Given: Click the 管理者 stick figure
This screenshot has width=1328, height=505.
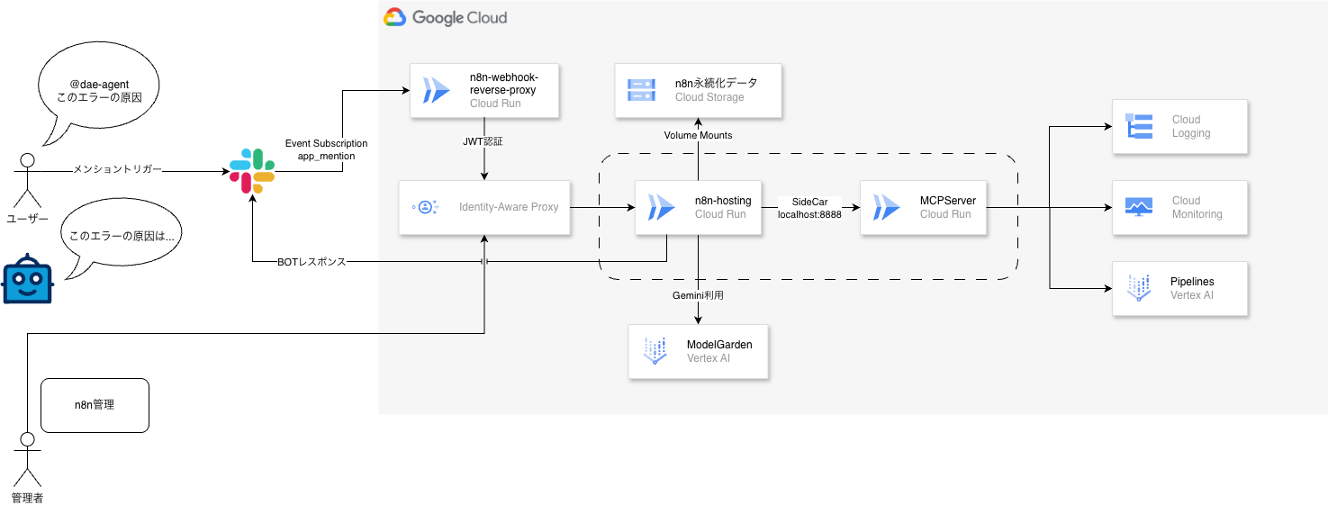Looking at the screenshot, I should pyautogui.click(x=27, y=459).
